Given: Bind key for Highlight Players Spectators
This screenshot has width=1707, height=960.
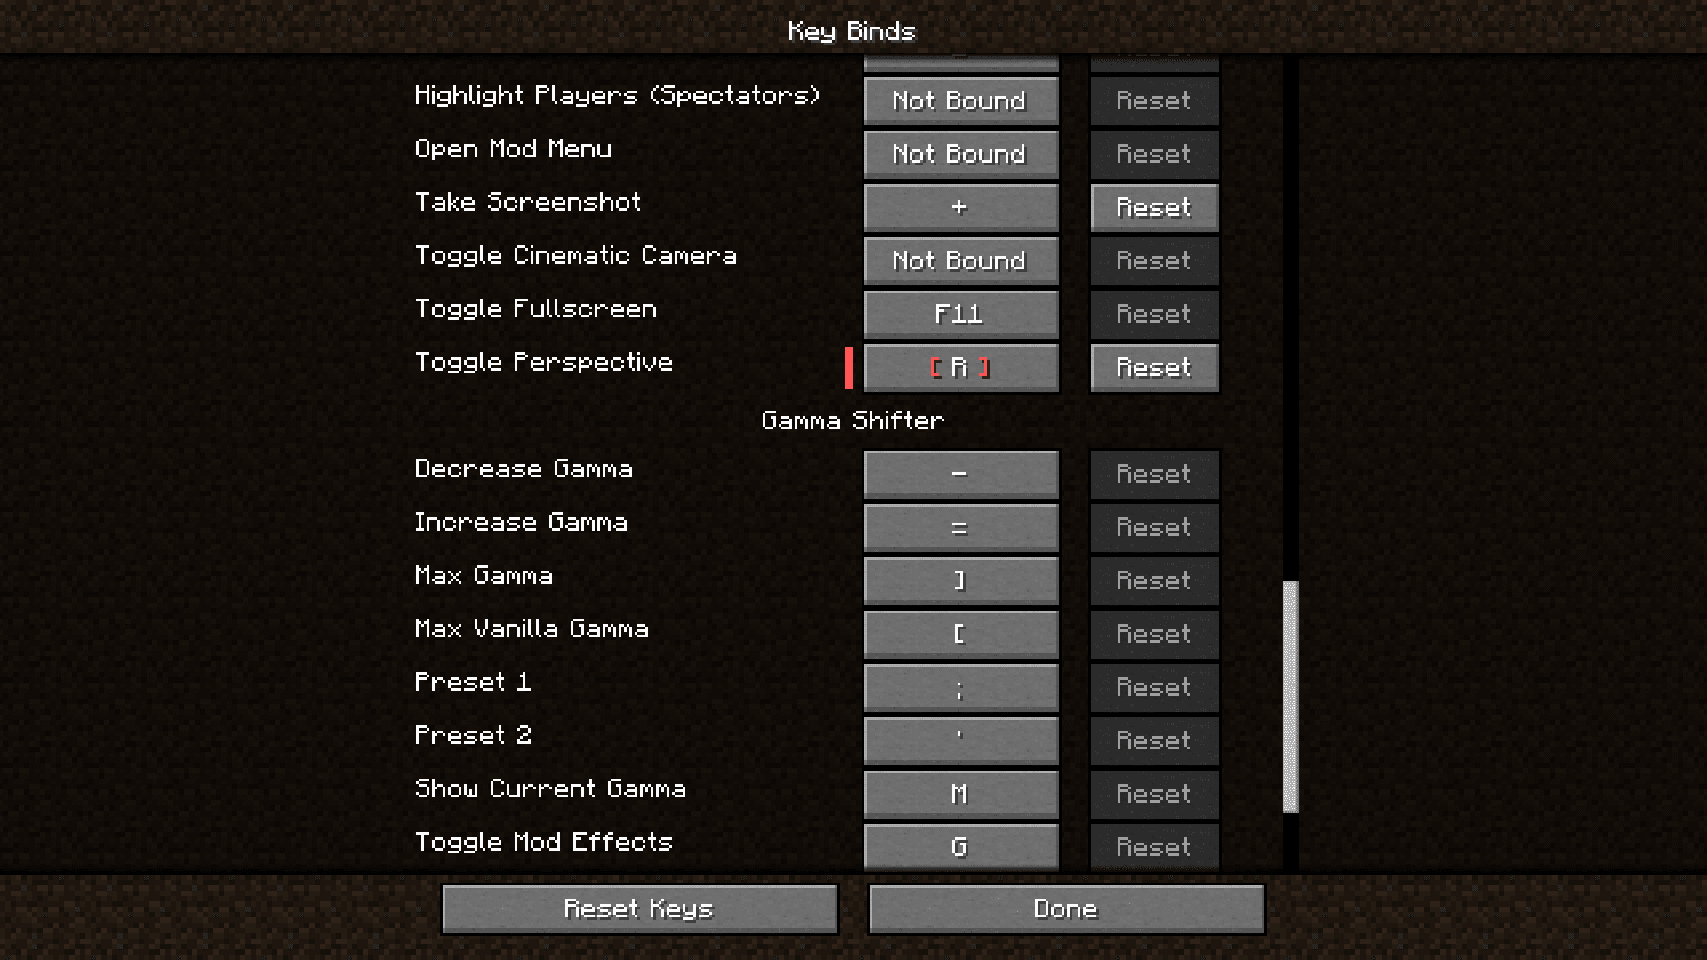Looking at the screenshot, I should (959, 100).
